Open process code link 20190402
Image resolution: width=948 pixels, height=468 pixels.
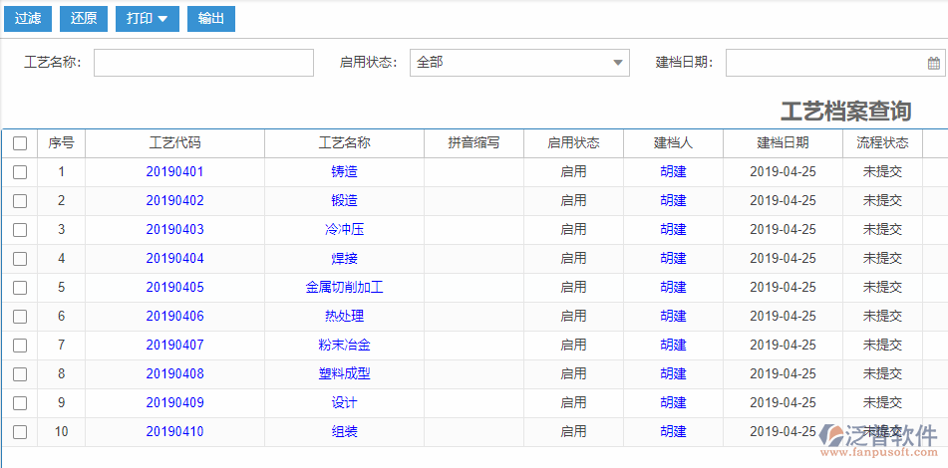(x=174, y=200)
